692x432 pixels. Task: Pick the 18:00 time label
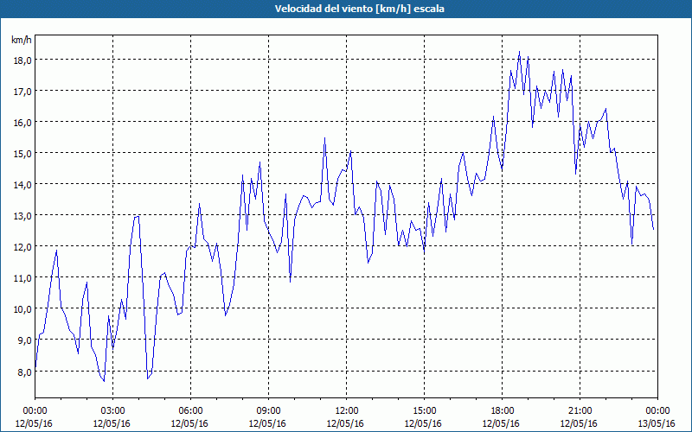click(503, 411)
